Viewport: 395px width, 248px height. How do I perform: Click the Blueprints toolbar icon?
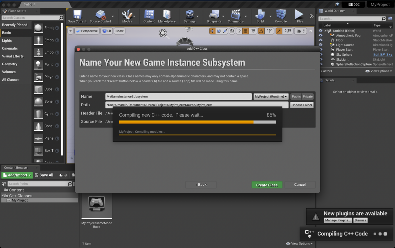[x=214, y=16]
